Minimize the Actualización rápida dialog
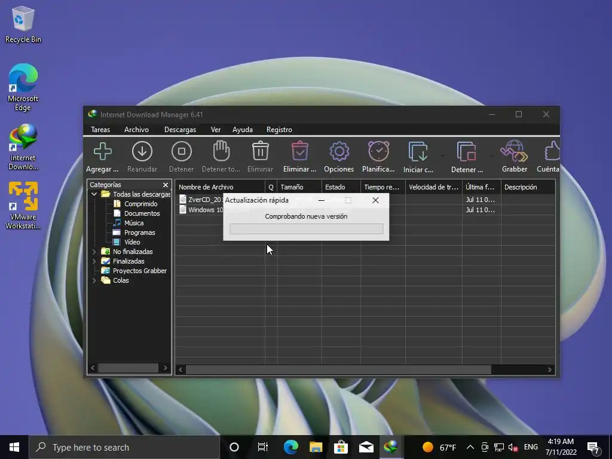Viewport: 612px width, 459px height. 321,200
